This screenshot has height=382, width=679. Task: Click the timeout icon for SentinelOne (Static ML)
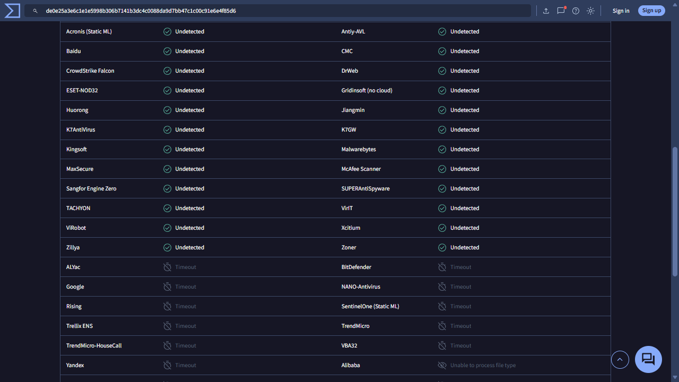pos(442,307)
